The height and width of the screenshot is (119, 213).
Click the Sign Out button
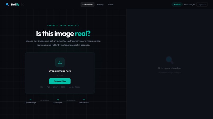[x=202, y=4]
